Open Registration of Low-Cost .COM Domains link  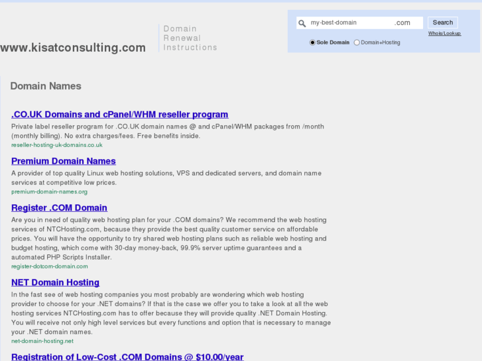[x=127, y=357]
